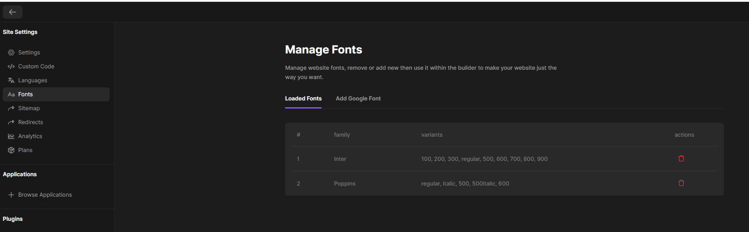Click the Fonts Aa icon
This screenshot has width=749, height=232.
[x=11, y=94]
